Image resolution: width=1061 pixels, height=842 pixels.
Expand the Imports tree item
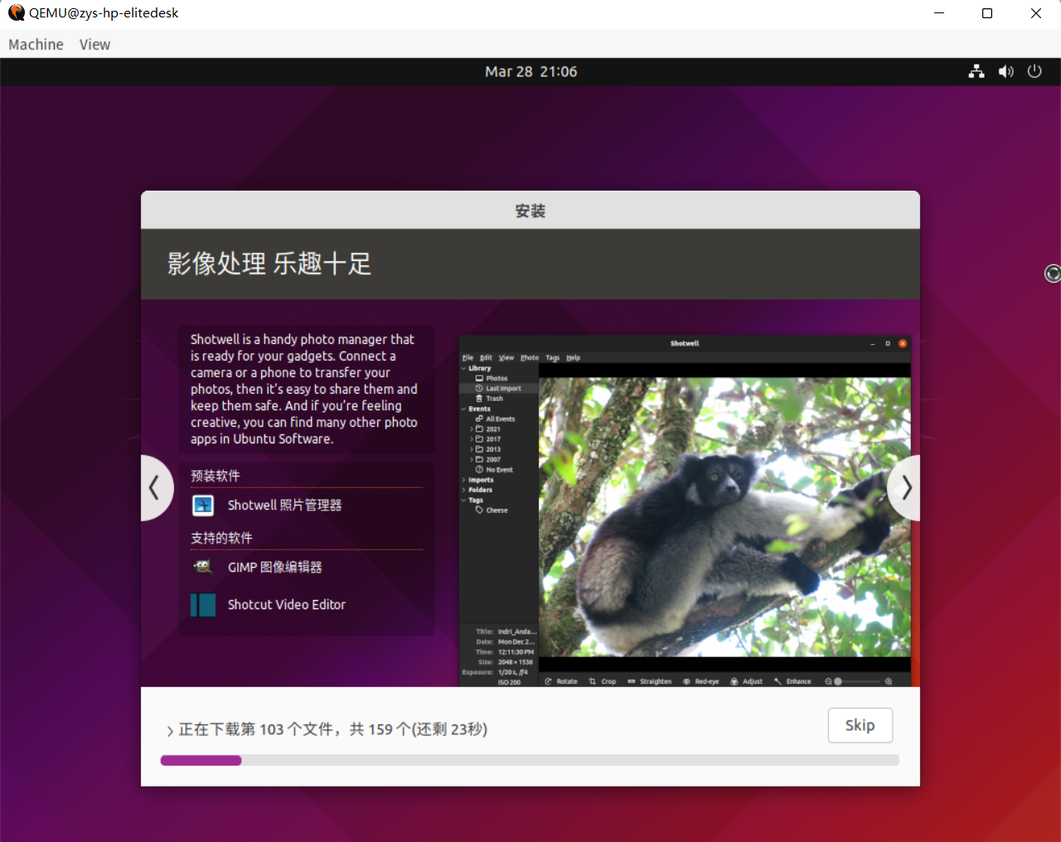(463, 480)
